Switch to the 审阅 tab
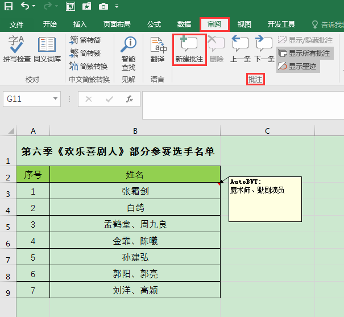The width and height of the screenshot is (344, 317). [214, 24]
